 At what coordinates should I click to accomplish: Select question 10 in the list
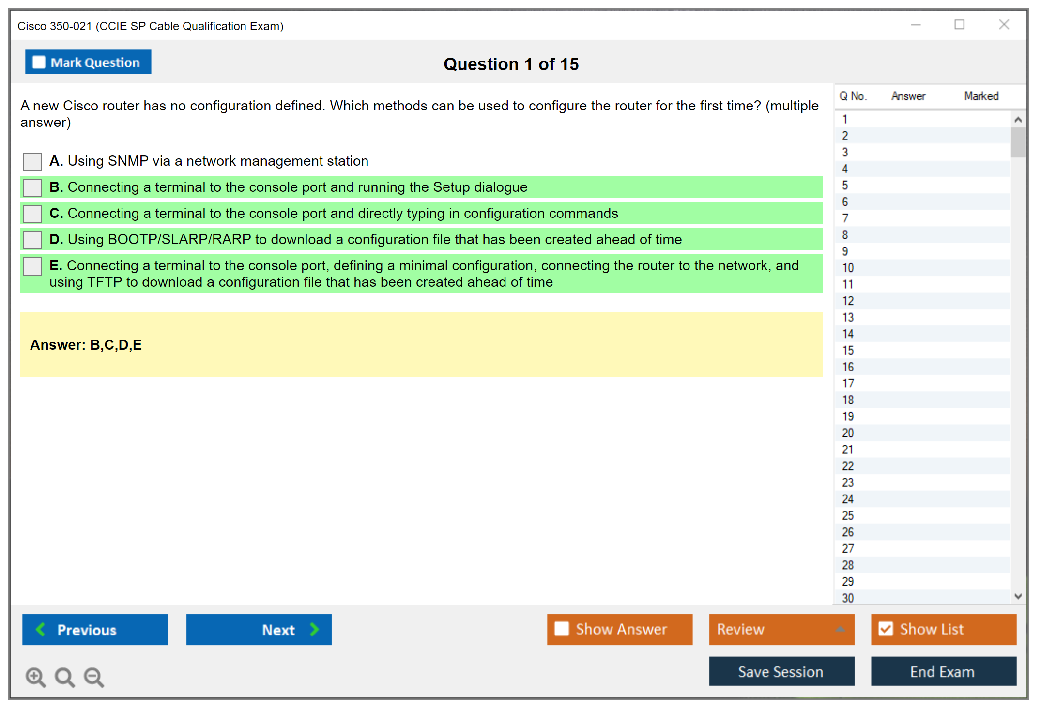pyautogui.click(x=848, y=268)
